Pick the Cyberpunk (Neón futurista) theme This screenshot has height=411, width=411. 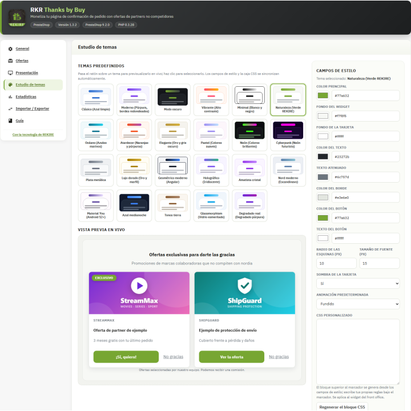click(x=288, y=135)
